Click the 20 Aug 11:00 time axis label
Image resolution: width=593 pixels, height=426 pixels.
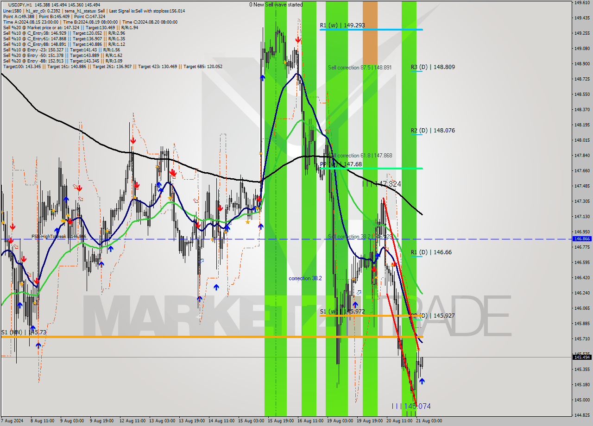tap(399, 421)
